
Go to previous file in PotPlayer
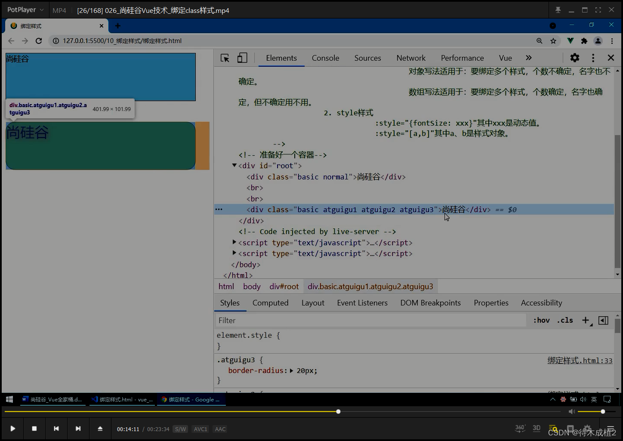[x=56, y=429]
